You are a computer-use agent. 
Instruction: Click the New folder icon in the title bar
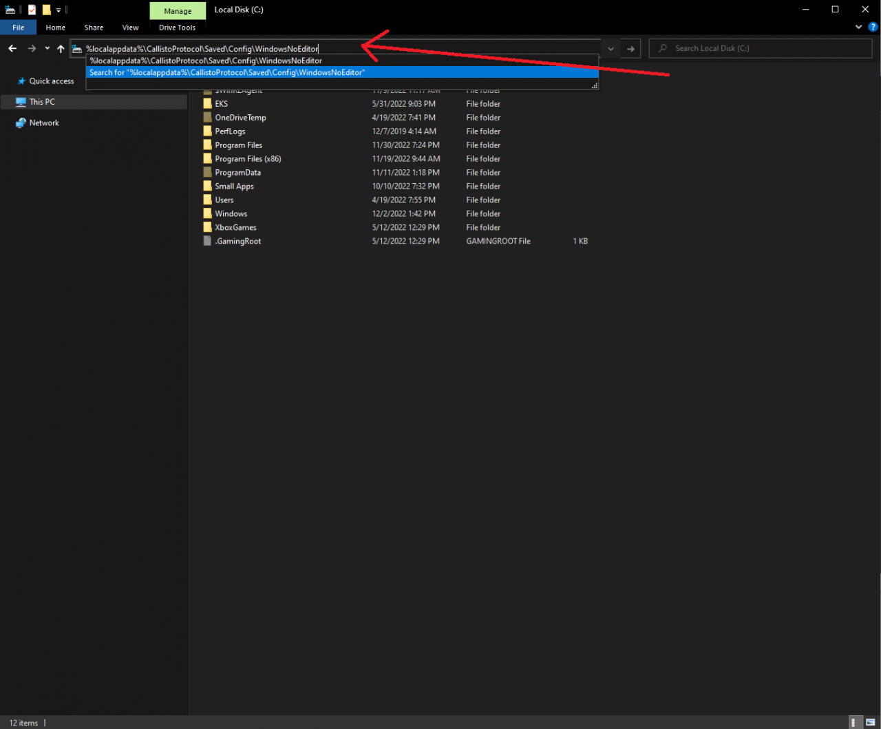(x=46, y=10)
